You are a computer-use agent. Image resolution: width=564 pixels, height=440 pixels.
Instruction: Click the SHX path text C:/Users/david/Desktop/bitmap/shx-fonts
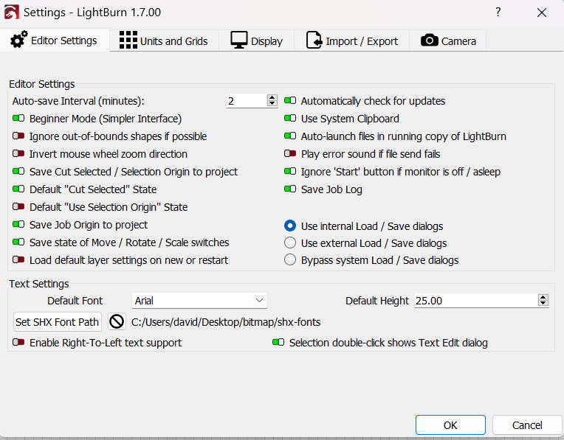pos(226,322)
